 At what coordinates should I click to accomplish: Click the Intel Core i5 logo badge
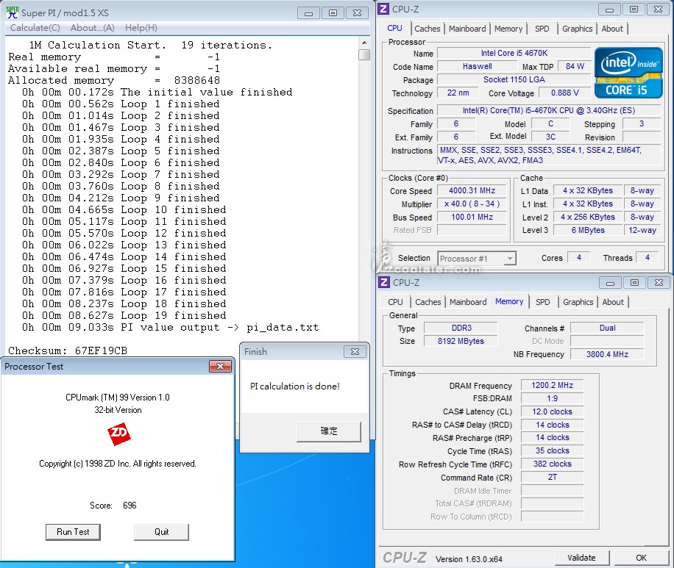(628, 73)
